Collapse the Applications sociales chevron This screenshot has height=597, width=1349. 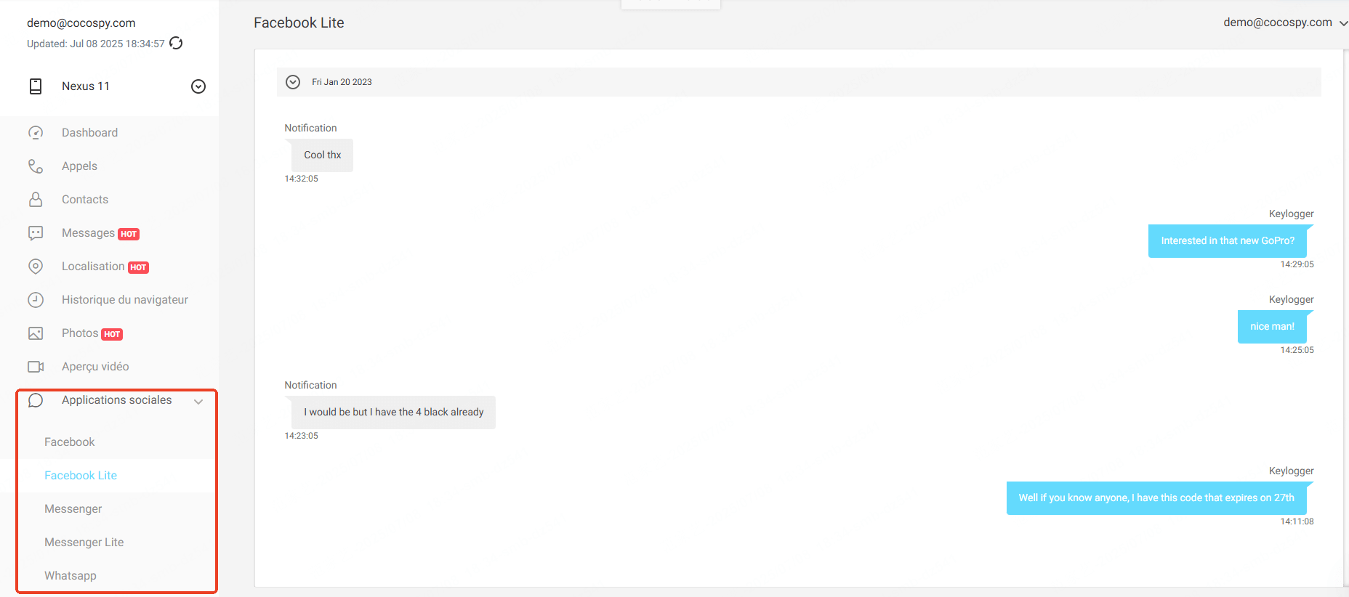(198, 402)
